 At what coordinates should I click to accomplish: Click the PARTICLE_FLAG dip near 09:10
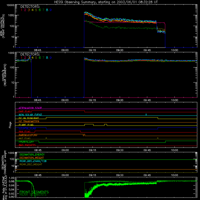[84, 135]
